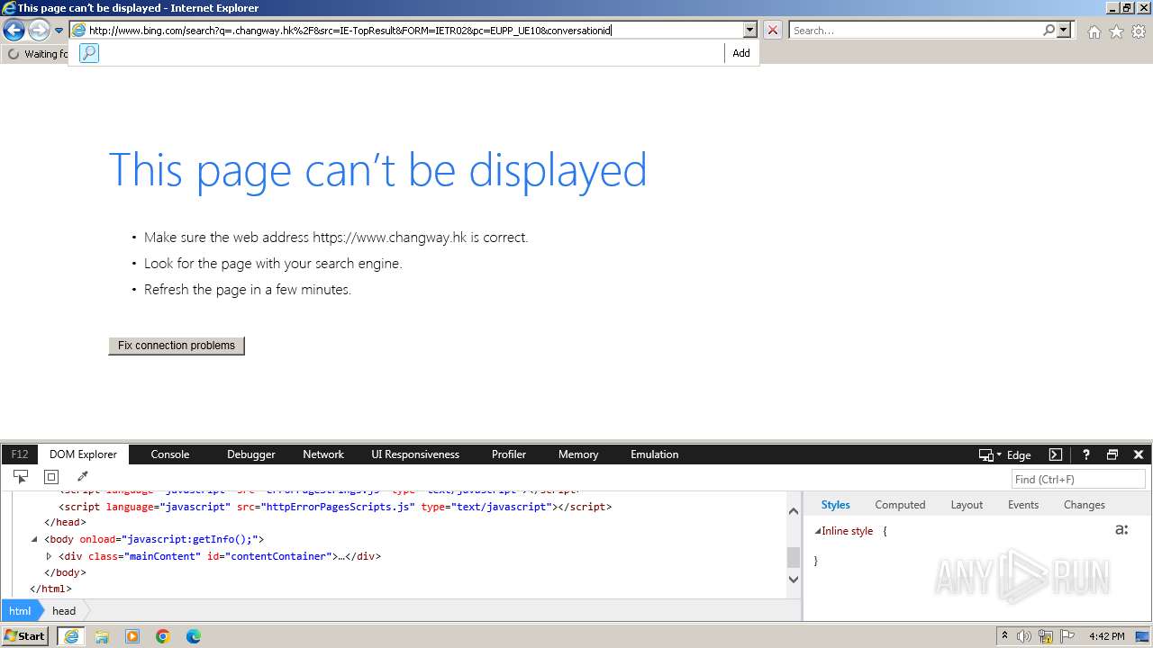
Task: Open File Explorer from taskbar
Action: [102, 636]
